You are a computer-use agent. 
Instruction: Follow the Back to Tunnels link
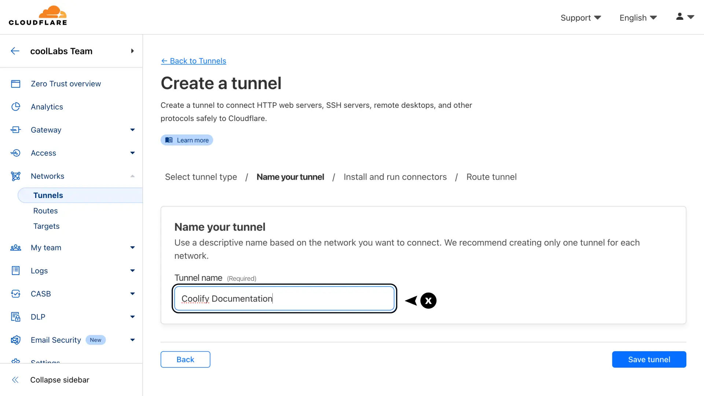click(x=194, y=61)
